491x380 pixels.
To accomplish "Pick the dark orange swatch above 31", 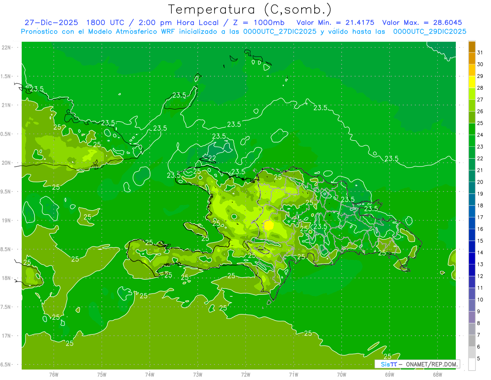I will tap(472, 47).
